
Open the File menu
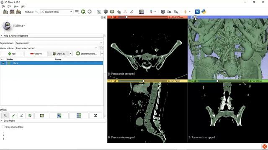pyautogui.click(x=3, y=6)
